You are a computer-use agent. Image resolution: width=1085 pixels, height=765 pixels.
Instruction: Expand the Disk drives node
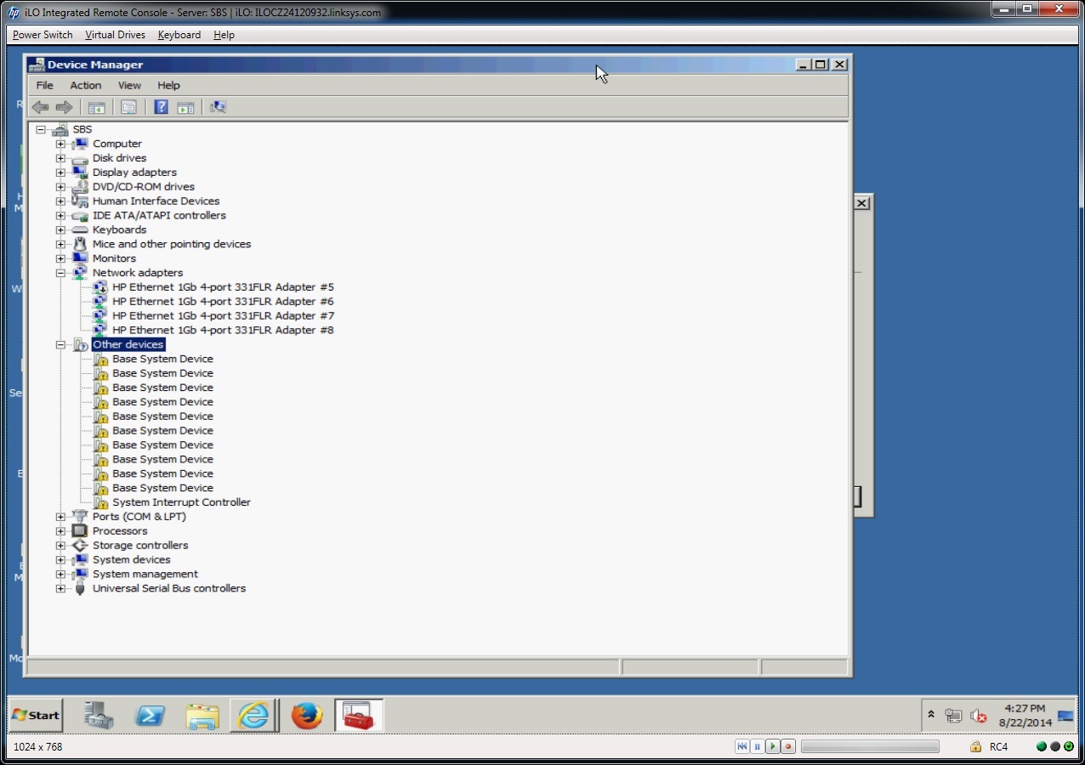pyautogui.click(x=60, y=158)
